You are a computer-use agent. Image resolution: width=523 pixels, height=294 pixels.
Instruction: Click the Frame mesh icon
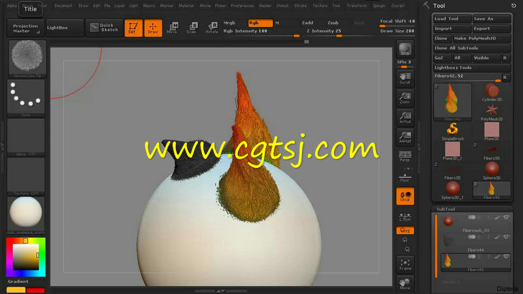click(x=405, y=264)
